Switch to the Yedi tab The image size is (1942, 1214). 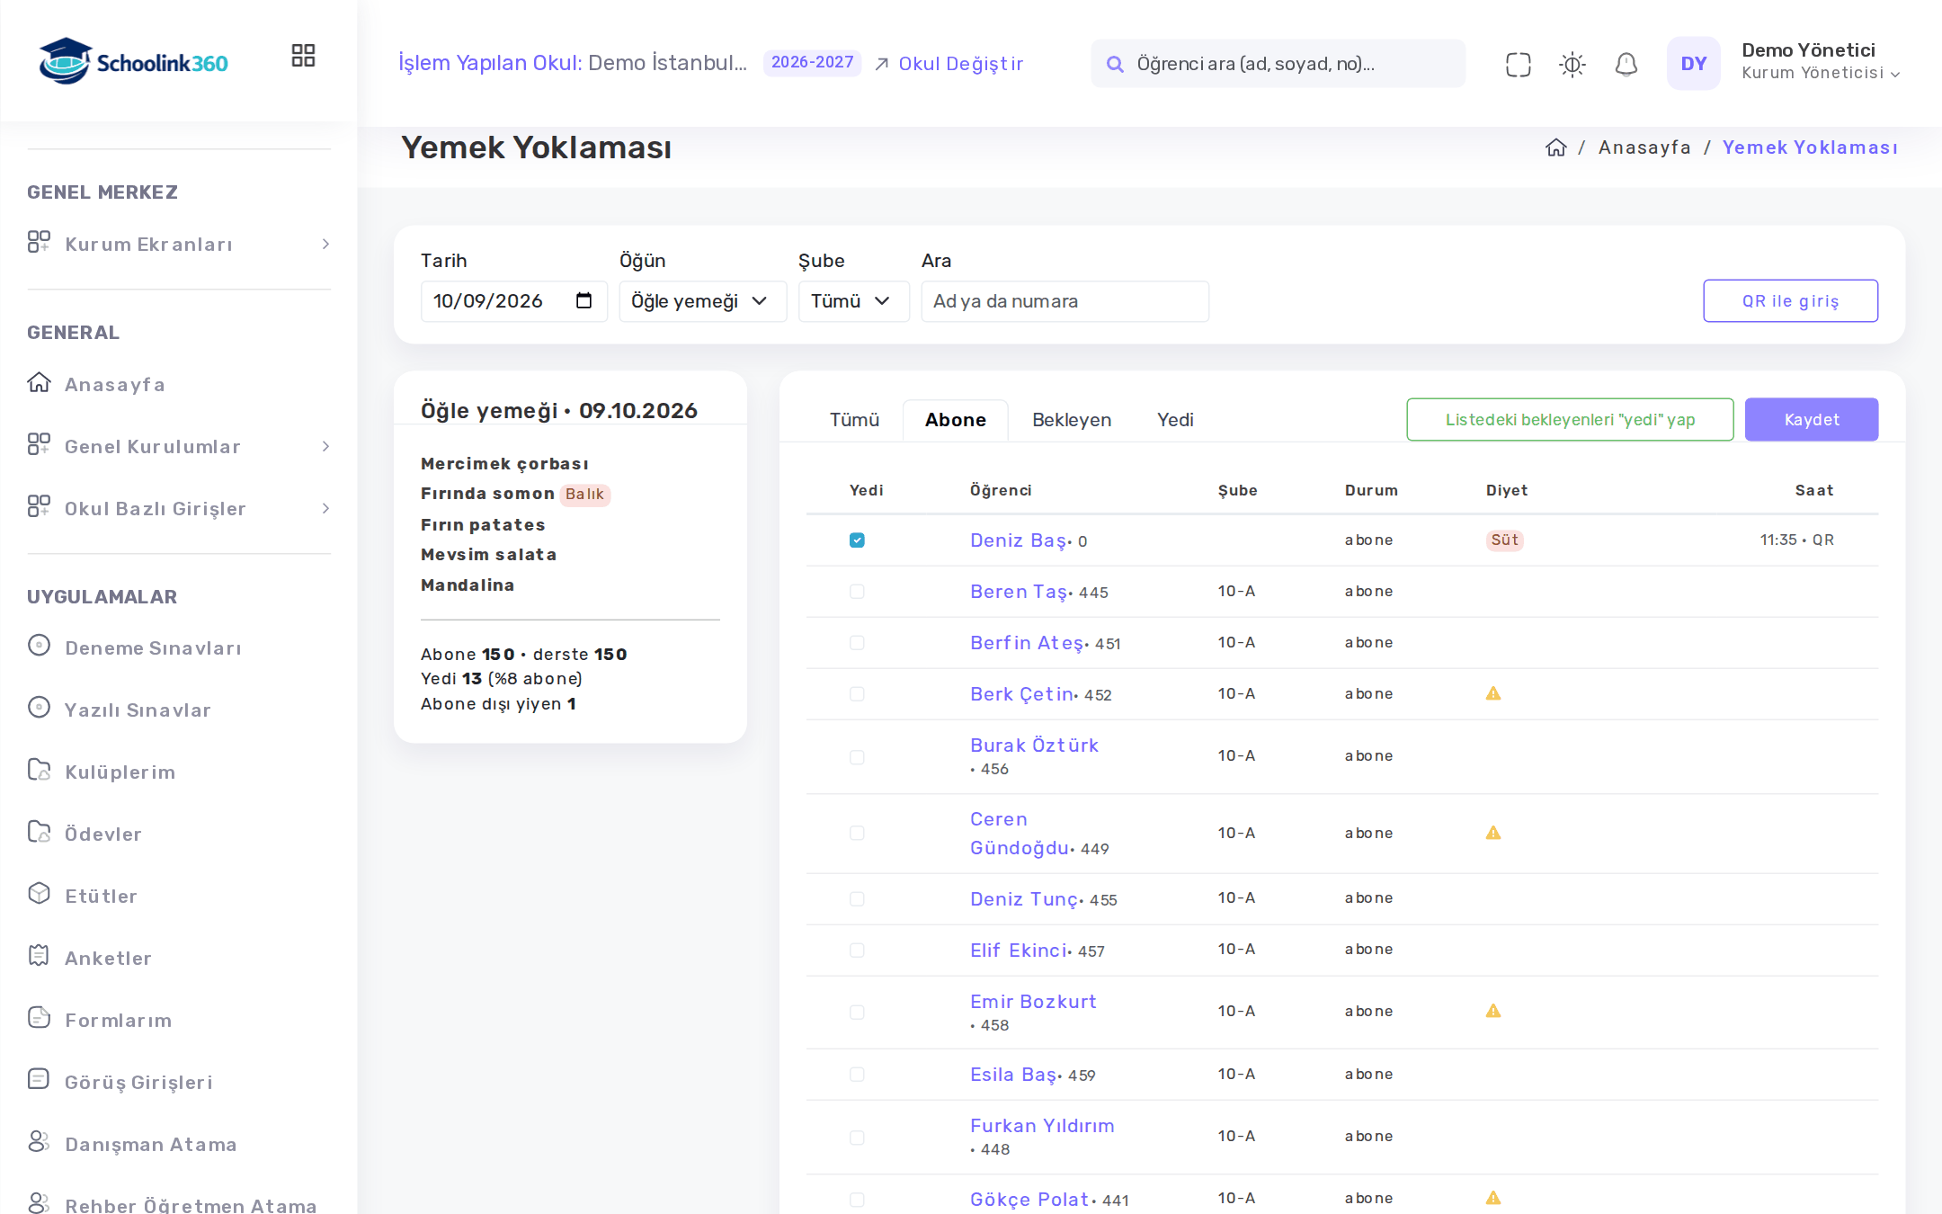click(x=1175, y=420)
